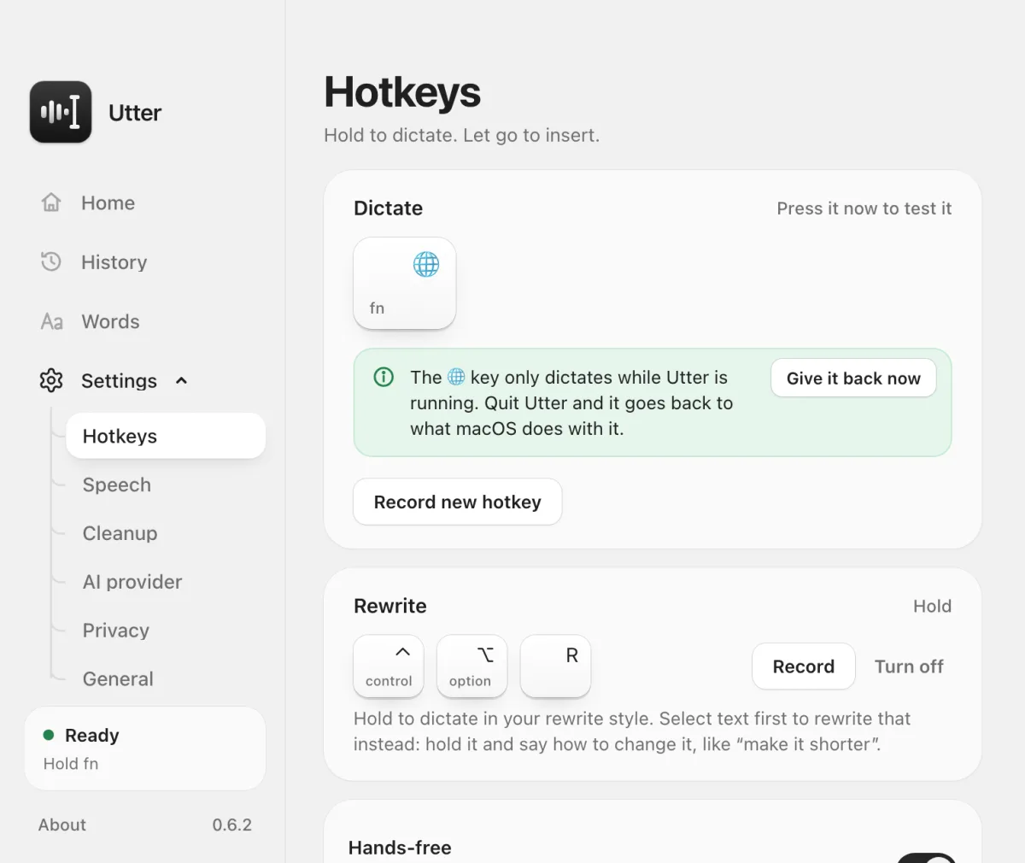
Task: Open the Words page
Action: coord(110,321)
